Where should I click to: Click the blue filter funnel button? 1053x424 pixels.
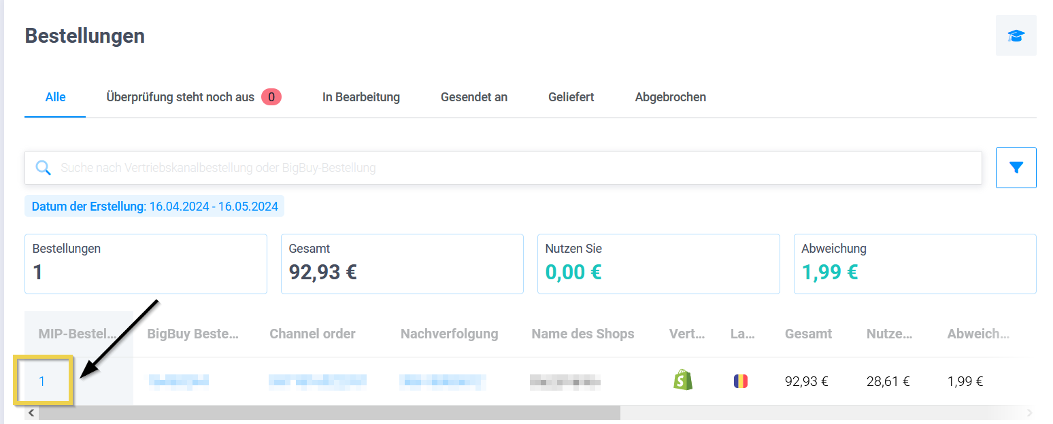[1016, 168]
